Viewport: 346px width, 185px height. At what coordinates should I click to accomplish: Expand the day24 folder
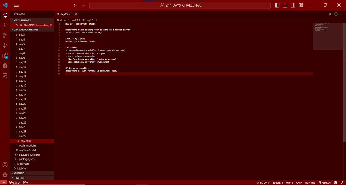pyautogui.click(x=32, y=118)
